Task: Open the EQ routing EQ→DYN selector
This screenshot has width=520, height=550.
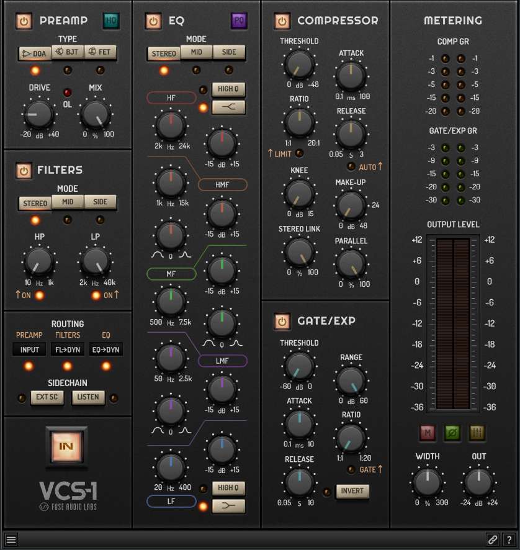Action: 106,349
